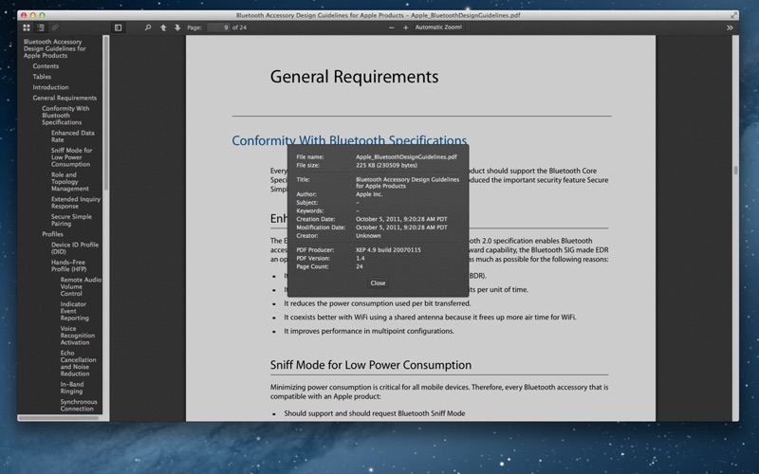Click the Modification Date value
Image resolution: width=759 pixels, height=474 pixels.
click(x=401, y=228)
